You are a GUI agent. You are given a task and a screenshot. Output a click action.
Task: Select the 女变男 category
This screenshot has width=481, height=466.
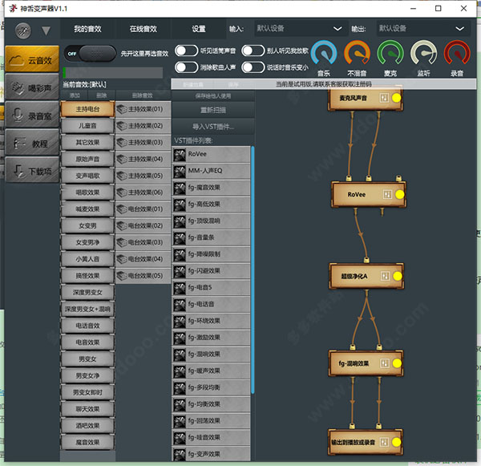point(87,225)
